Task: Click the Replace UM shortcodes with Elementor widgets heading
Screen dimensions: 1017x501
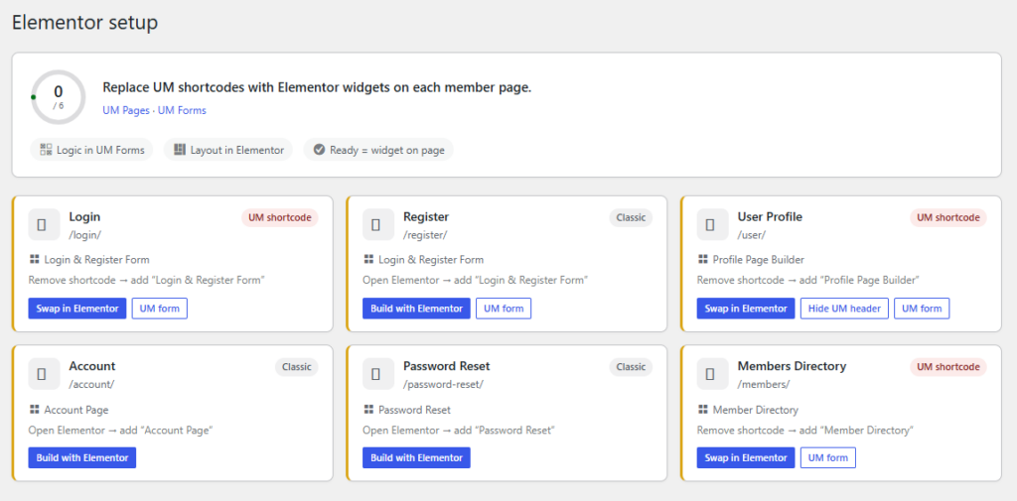Action: pyautogui.click(x=317, y=87)
